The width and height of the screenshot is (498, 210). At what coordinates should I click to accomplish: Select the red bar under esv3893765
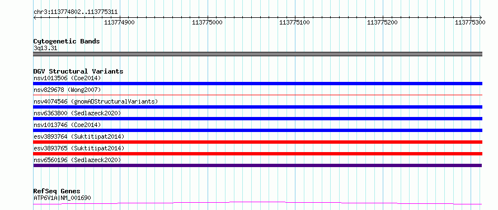(258, 154)
